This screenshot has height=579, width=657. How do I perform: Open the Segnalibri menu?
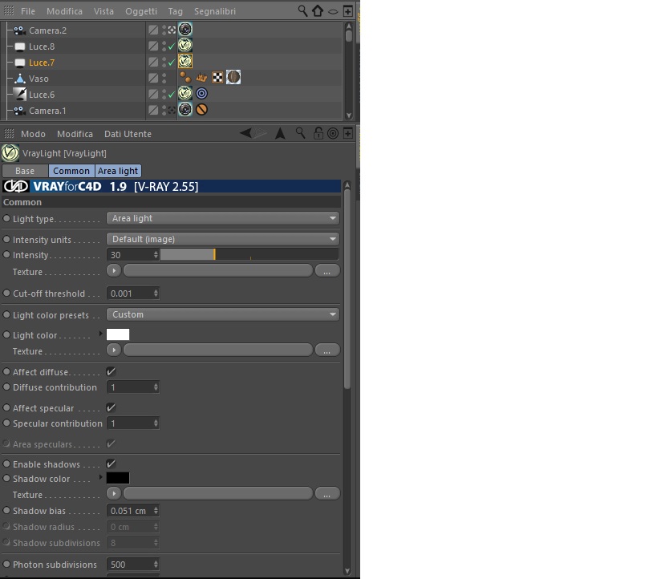coord(215,11)
